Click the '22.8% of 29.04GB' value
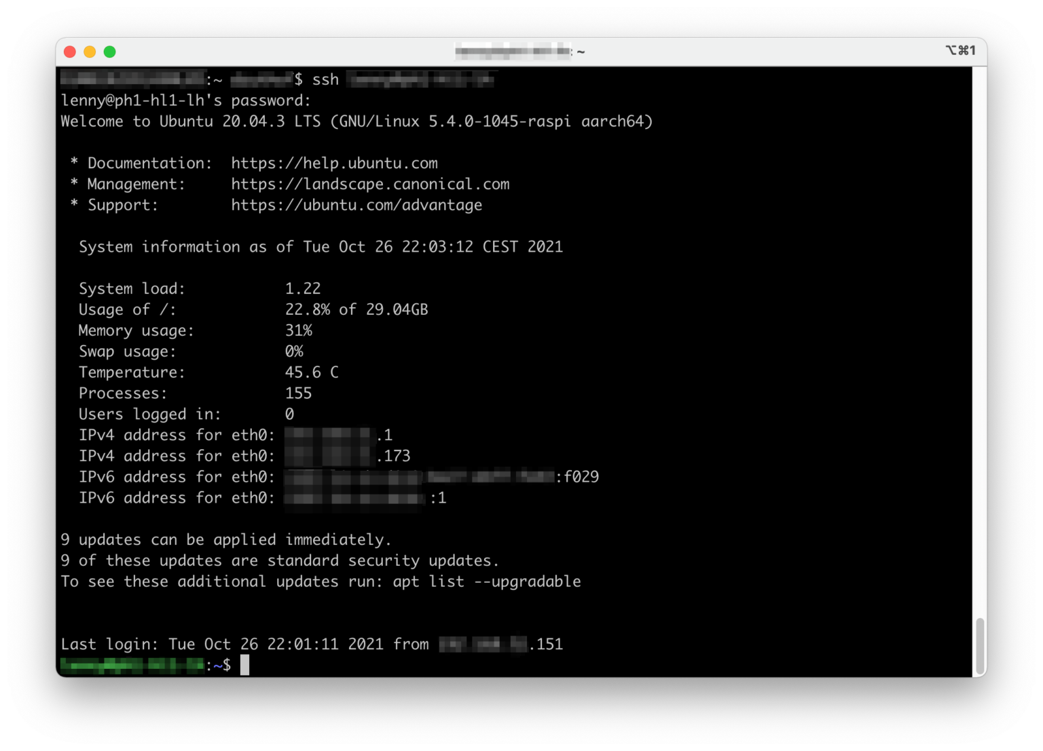Viewport: 1043px width, 751px height. pyautogui.click(x=356, y=309)
